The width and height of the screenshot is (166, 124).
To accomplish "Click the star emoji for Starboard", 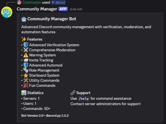I will 26,75.
